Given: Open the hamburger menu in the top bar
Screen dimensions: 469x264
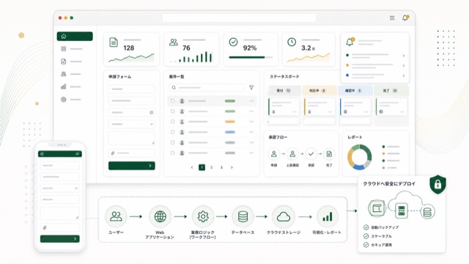Looking at the screenshot, I should [392, 18].
